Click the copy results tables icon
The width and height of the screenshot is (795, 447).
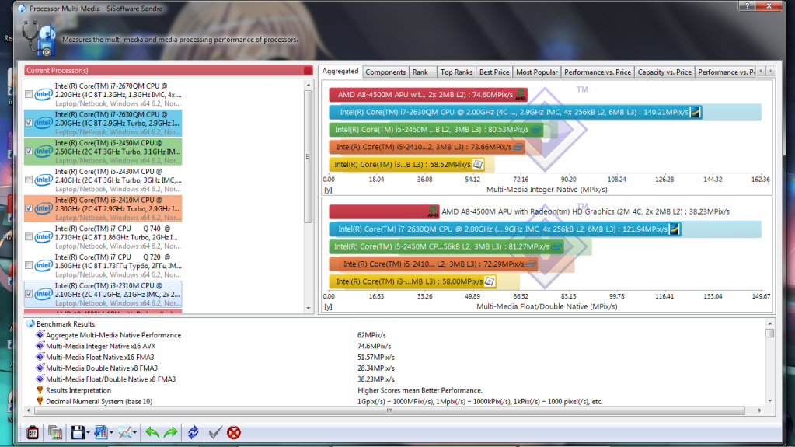point(54,433)
